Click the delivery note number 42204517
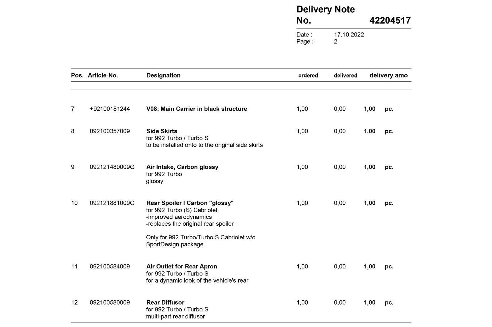The width and height of the screenshot is (492, 327). coord(390,21)
